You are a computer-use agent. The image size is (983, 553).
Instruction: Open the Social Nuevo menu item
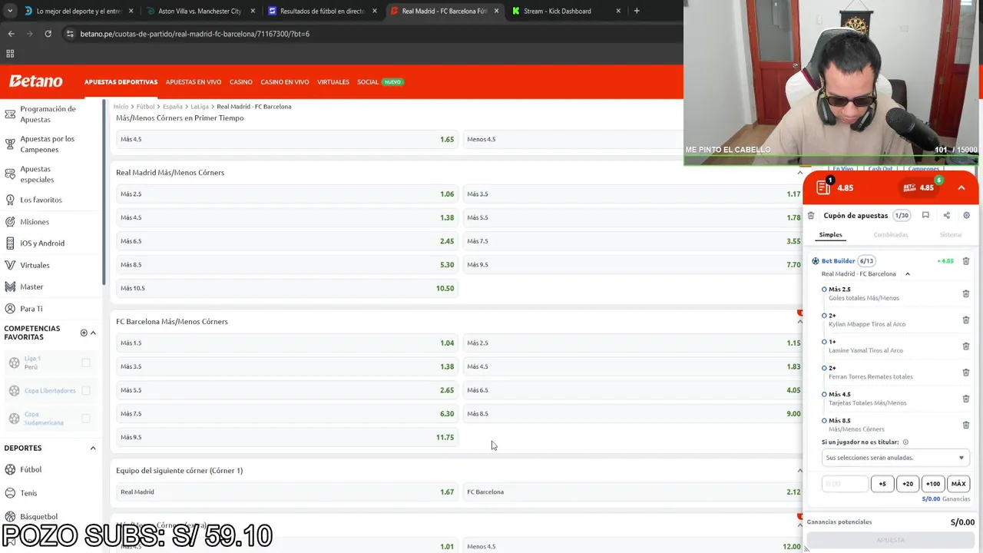point(380,82)
